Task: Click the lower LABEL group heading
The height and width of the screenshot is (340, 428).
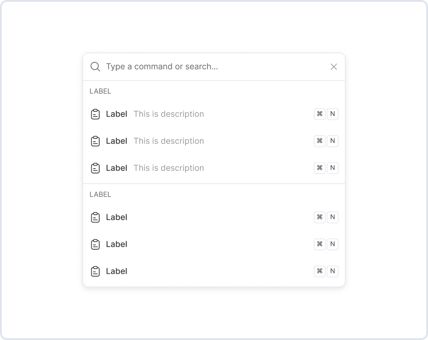Action: click(100, 195)
